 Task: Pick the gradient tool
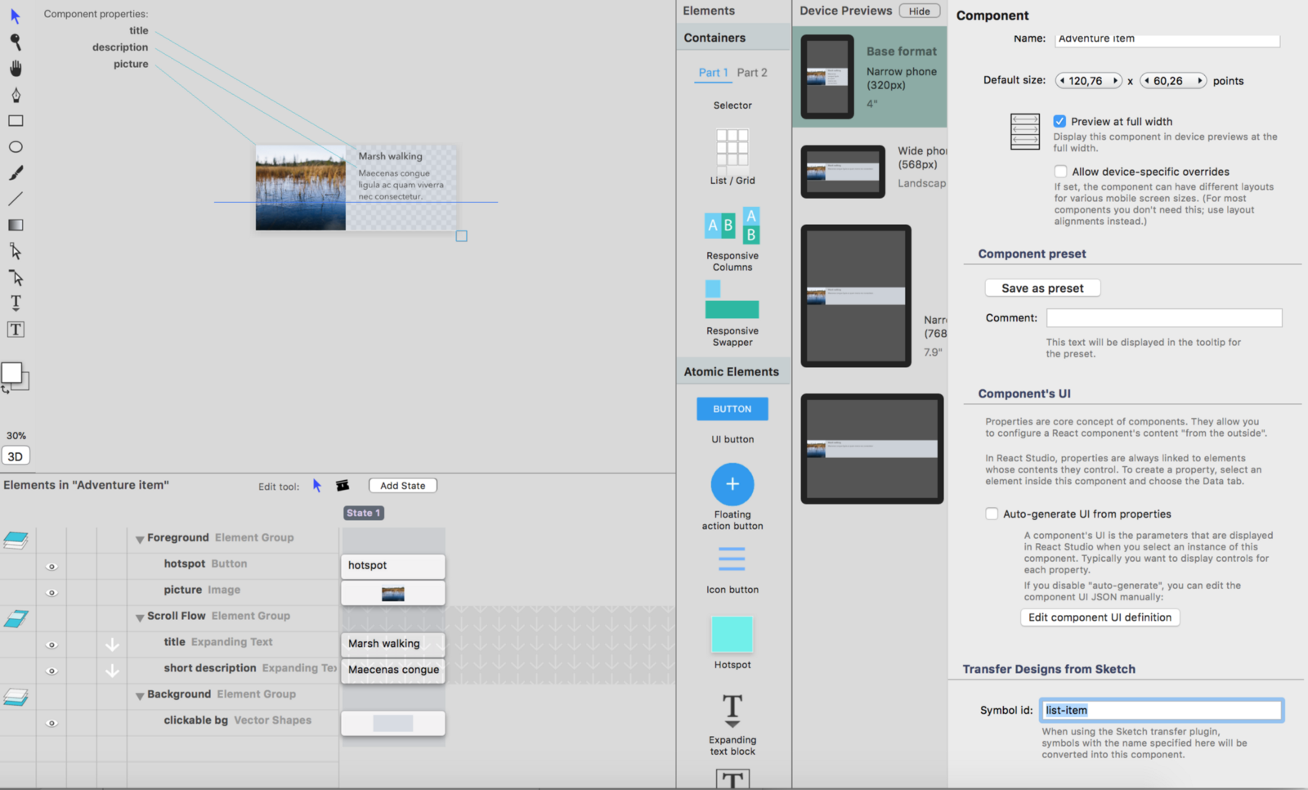(16, 225)
